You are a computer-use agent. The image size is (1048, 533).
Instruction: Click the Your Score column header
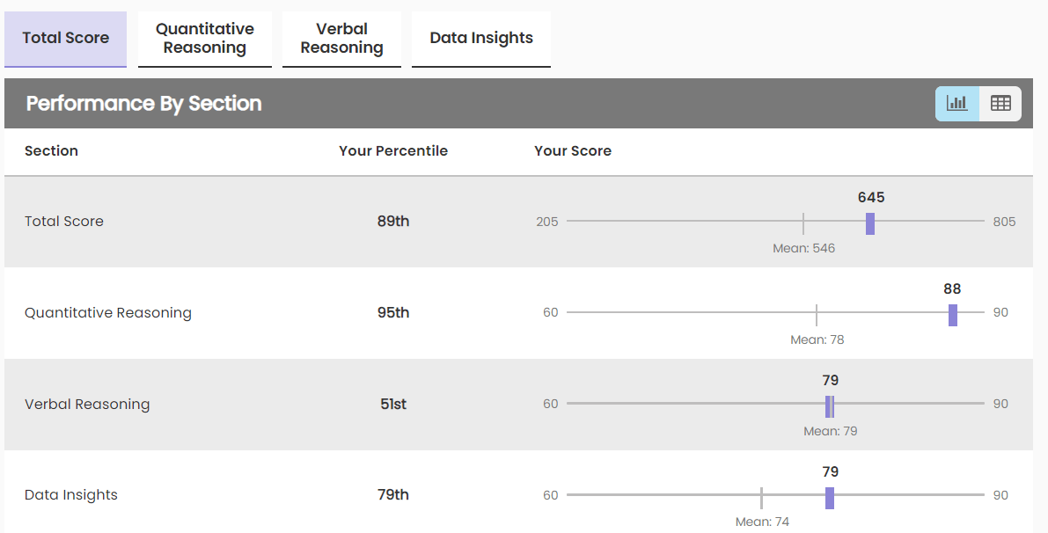pyautogui.click(x=573, y=151)
